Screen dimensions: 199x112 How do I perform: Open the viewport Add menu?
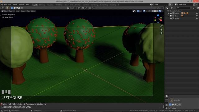[28, 11]
